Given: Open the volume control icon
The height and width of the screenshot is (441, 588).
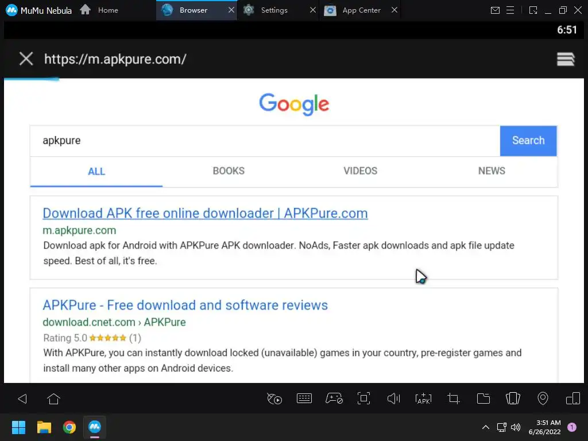Looking at the screenshot, I should [393, 399].
